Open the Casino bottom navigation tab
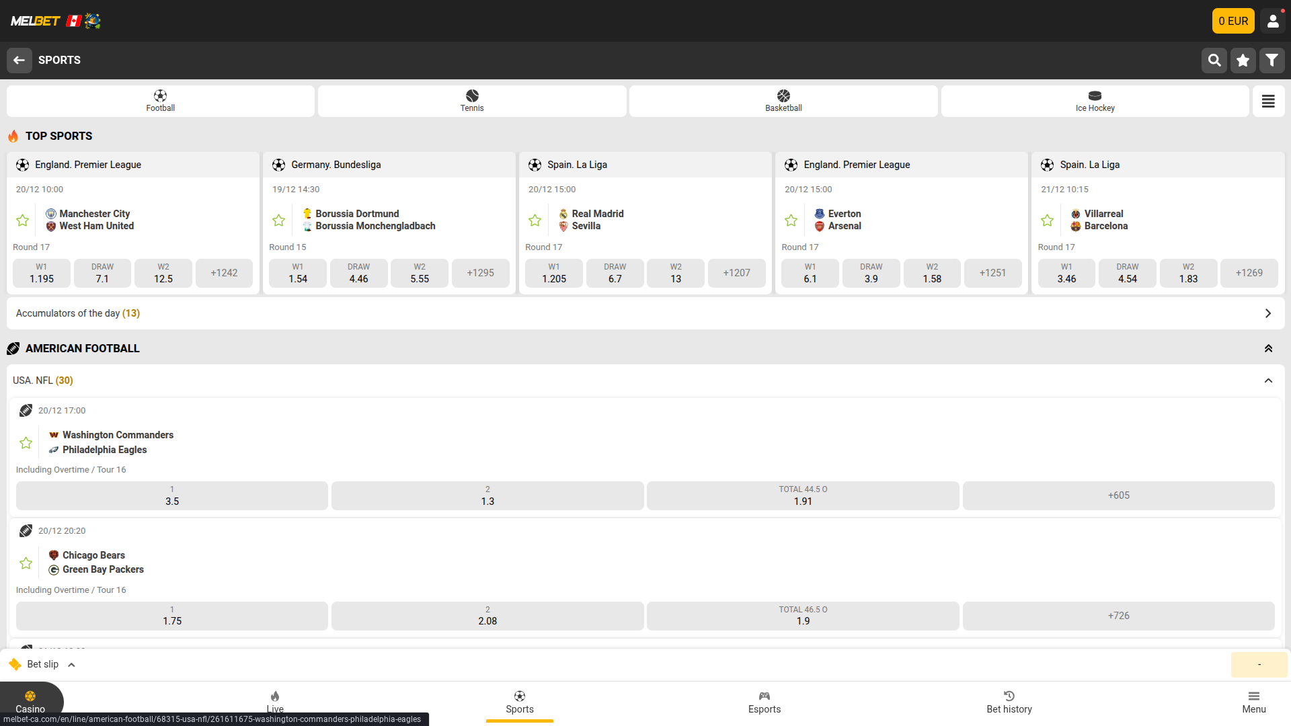The height and width of the screenshot is (726, 1291). coord(30,702)
